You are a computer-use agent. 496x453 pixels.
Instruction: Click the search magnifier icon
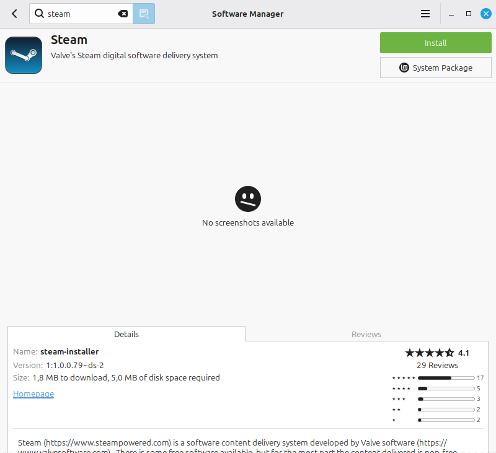[39, 14]
